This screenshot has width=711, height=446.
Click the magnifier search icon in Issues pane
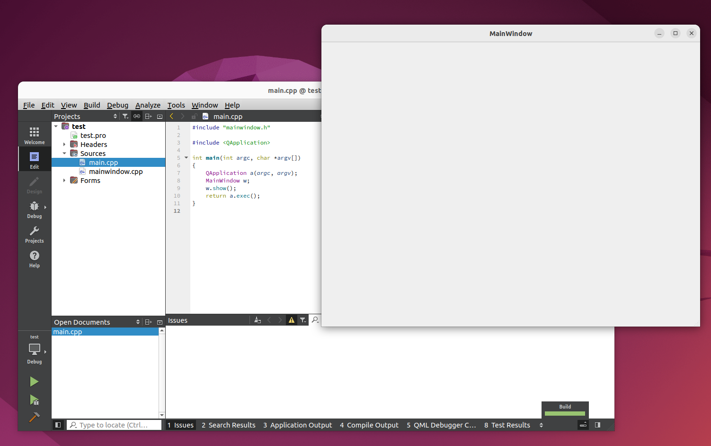pos(315,320)
